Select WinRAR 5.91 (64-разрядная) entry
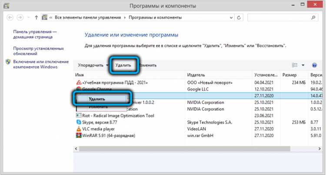Screen dimensions: 326x175 point(109,136)
